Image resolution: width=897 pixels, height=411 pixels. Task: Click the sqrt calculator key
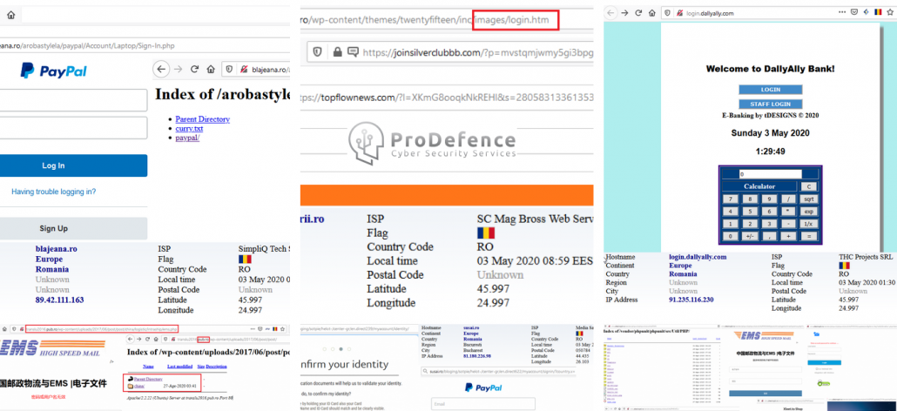[808, 199]
